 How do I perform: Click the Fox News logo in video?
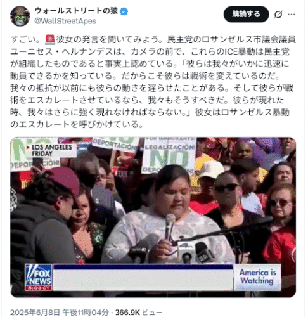[x=38, y=277]
